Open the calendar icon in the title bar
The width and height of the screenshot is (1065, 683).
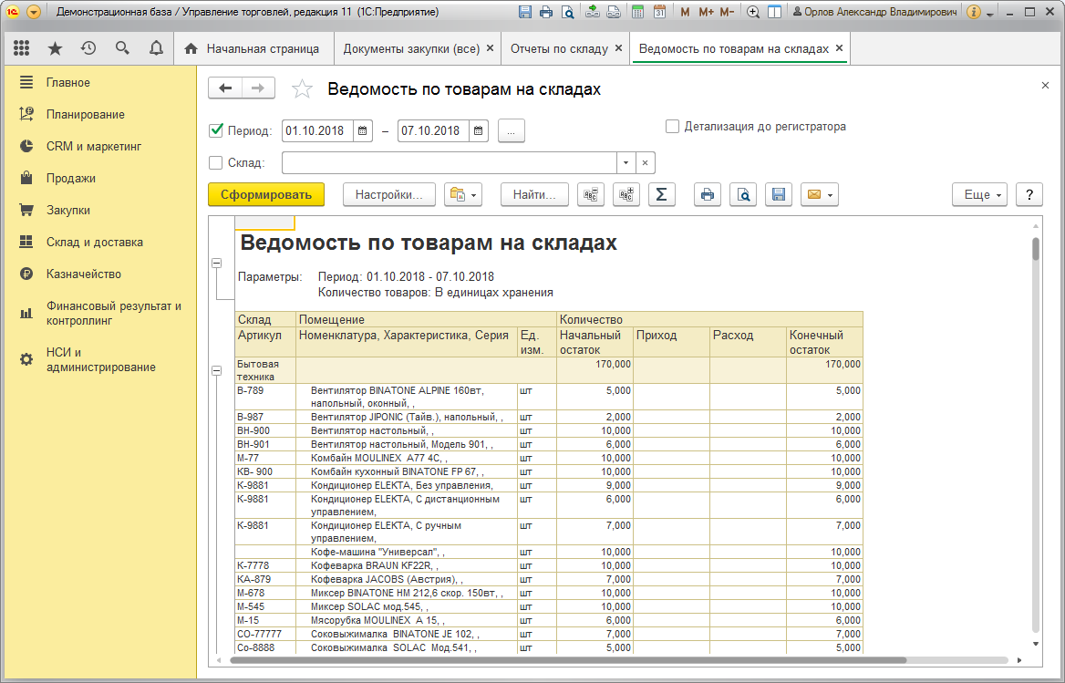(x=661, y=11)
